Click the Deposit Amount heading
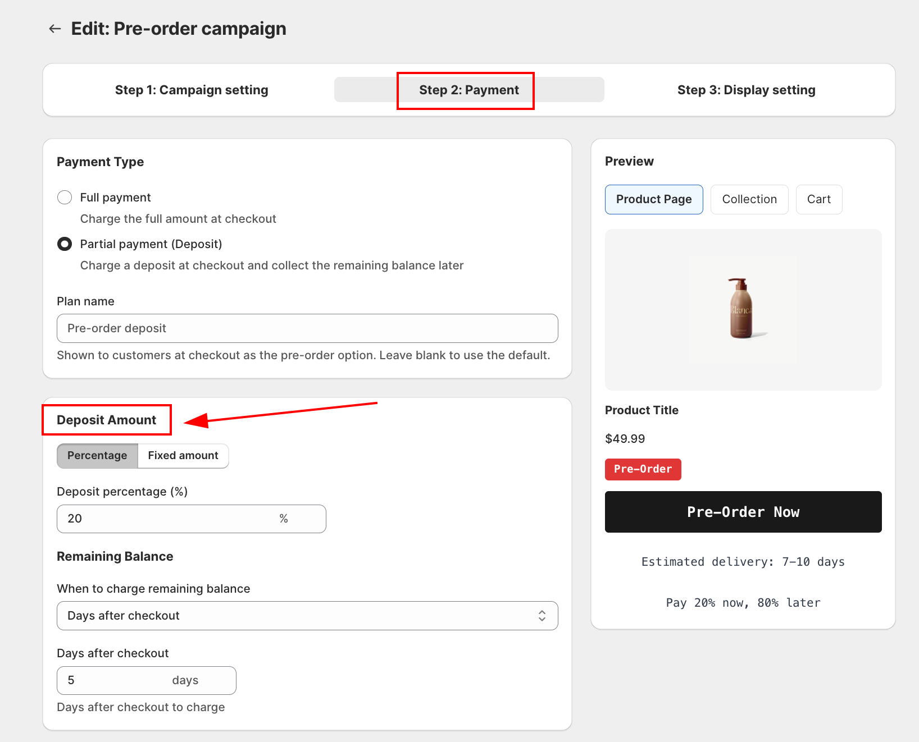 (x=106, y=420)
